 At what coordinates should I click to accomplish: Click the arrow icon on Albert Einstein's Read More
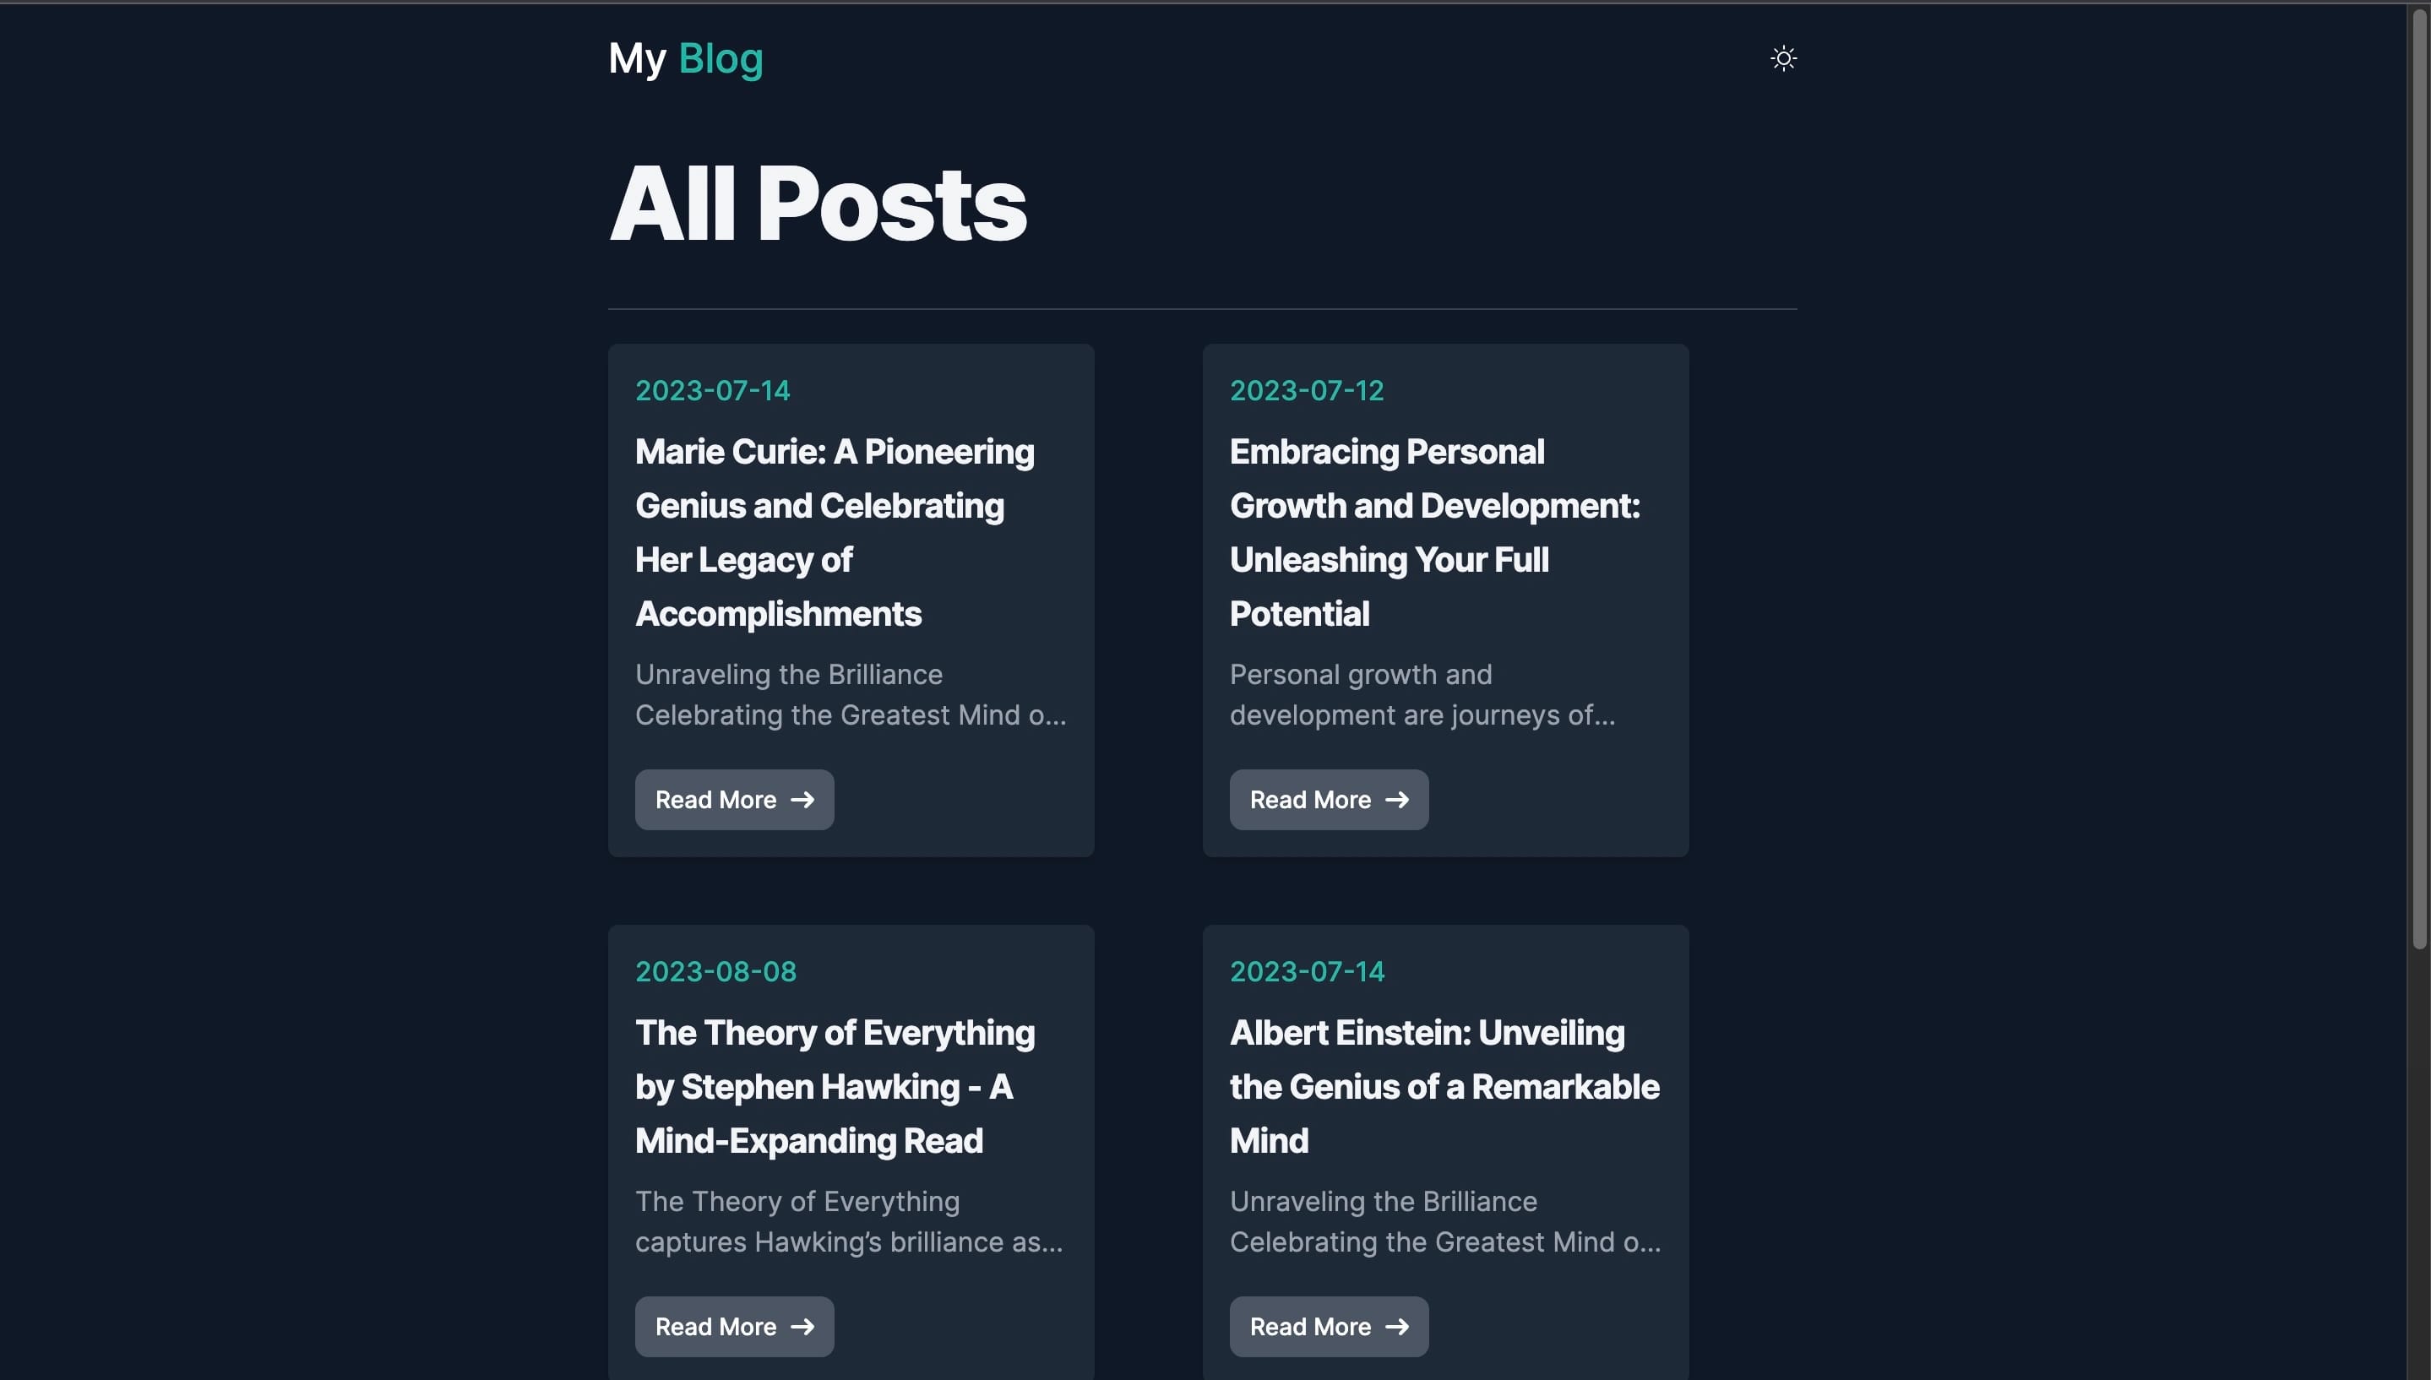(1397, 1327)
